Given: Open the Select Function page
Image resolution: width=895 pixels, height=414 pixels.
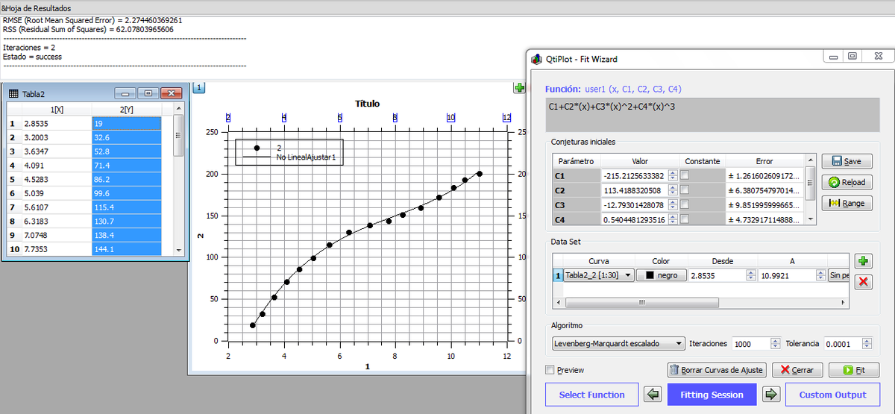Looking at the screenshot, I should tap(592, 395).
